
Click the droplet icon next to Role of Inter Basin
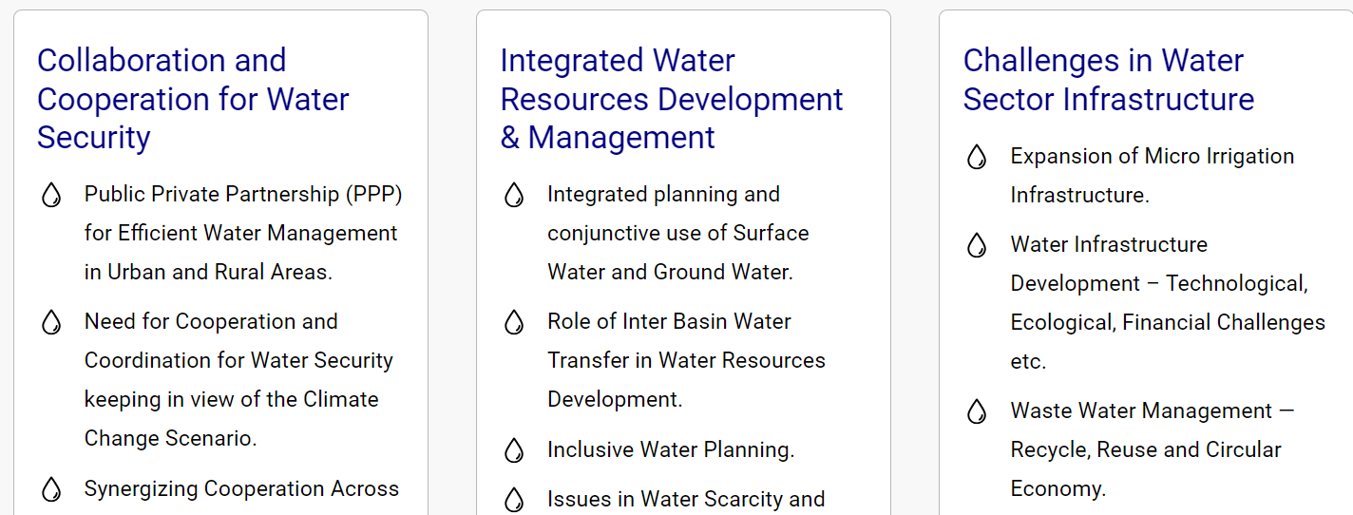[x=514, y=323]
